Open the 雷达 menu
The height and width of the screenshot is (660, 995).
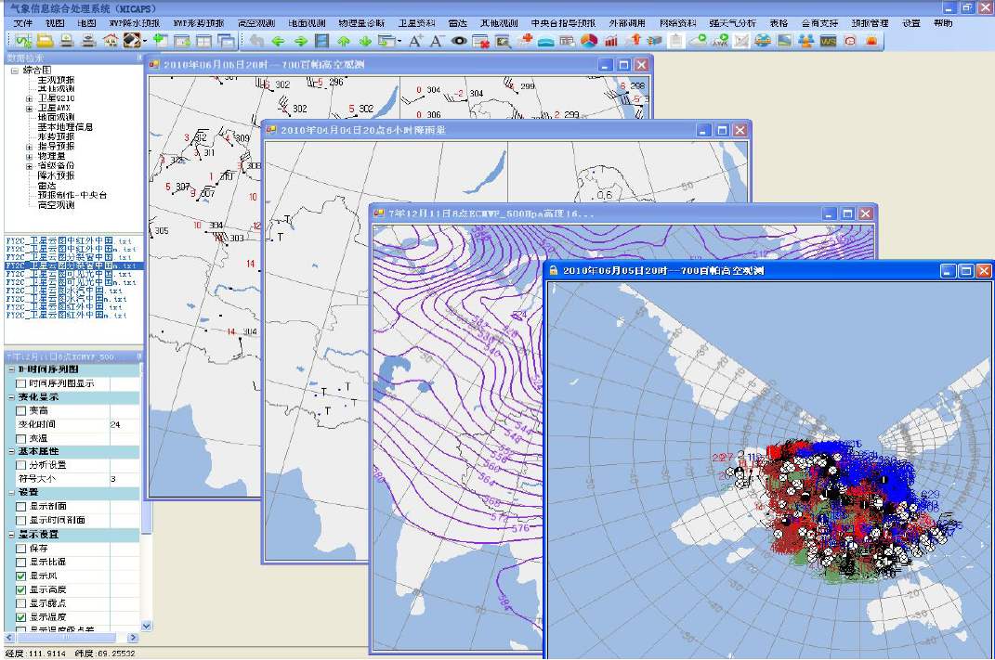457,23
